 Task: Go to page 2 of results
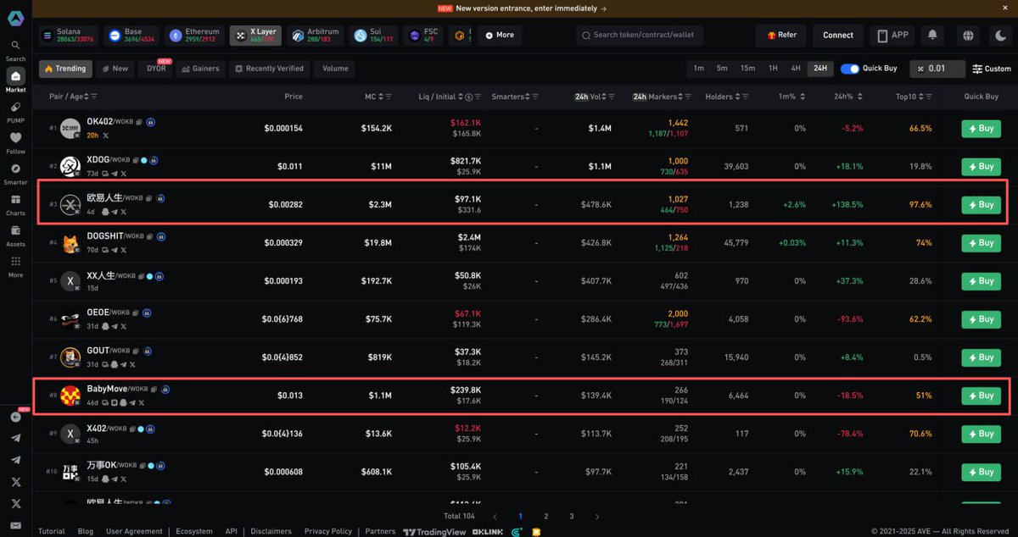[545, 516]
